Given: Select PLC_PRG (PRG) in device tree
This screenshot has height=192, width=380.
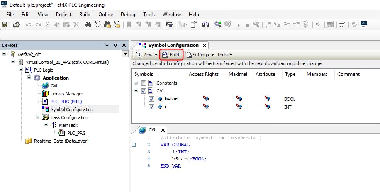Looking at the screenshot, I should [66, 102].
